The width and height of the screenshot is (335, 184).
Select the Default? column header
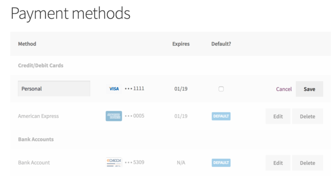tap(221, 44)
